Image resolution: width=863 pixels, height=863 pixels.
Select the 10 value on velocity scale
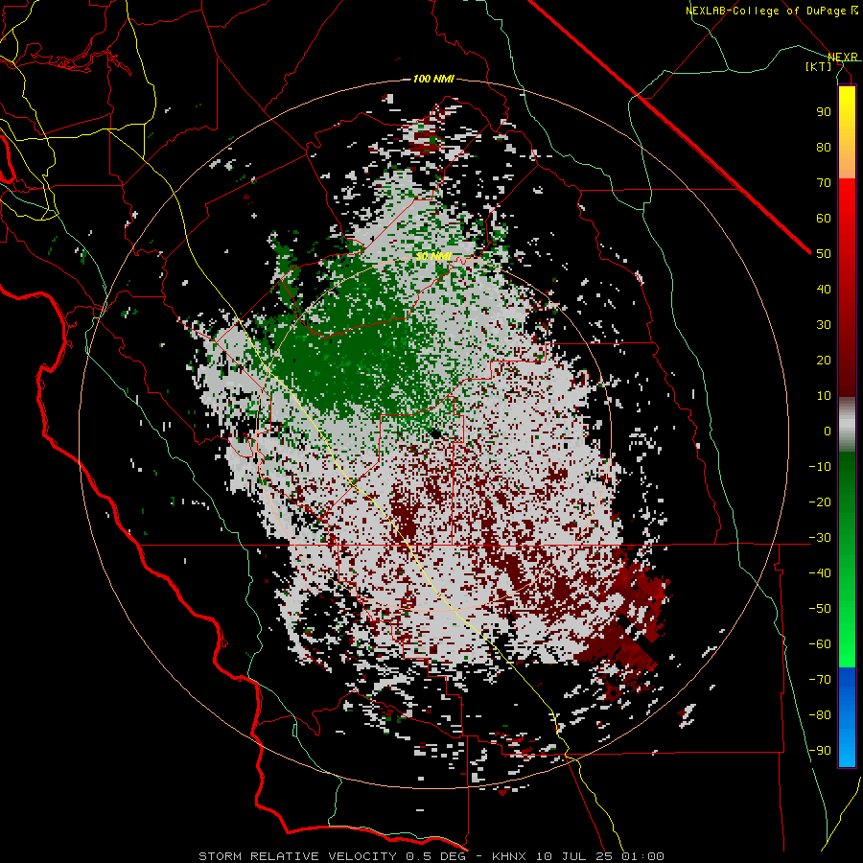point(824,396)
